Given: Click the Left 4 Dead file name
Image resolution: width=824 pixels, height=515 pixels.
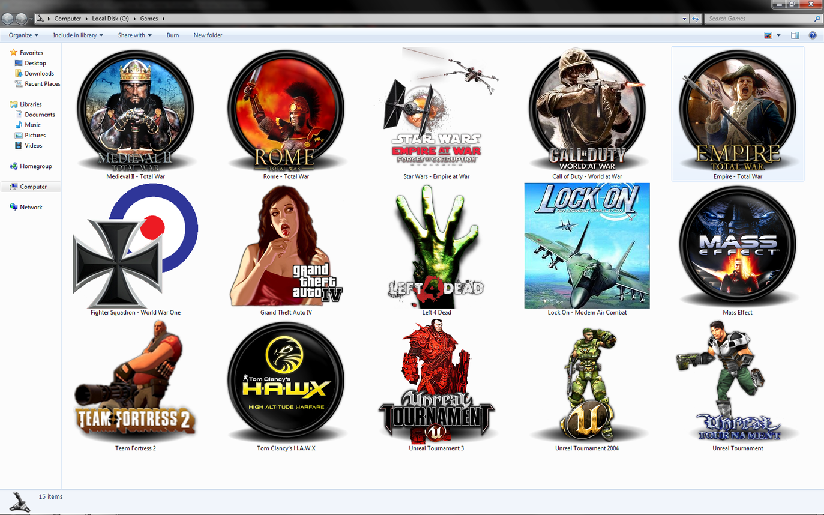Looking at the screenshot, I should [436, 313].
